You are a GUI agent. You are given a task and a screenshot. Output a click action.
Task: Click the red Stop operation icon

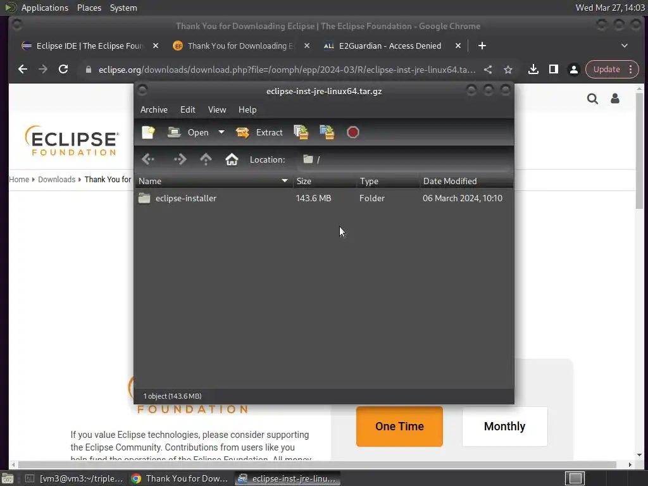[x=353, y=132]
